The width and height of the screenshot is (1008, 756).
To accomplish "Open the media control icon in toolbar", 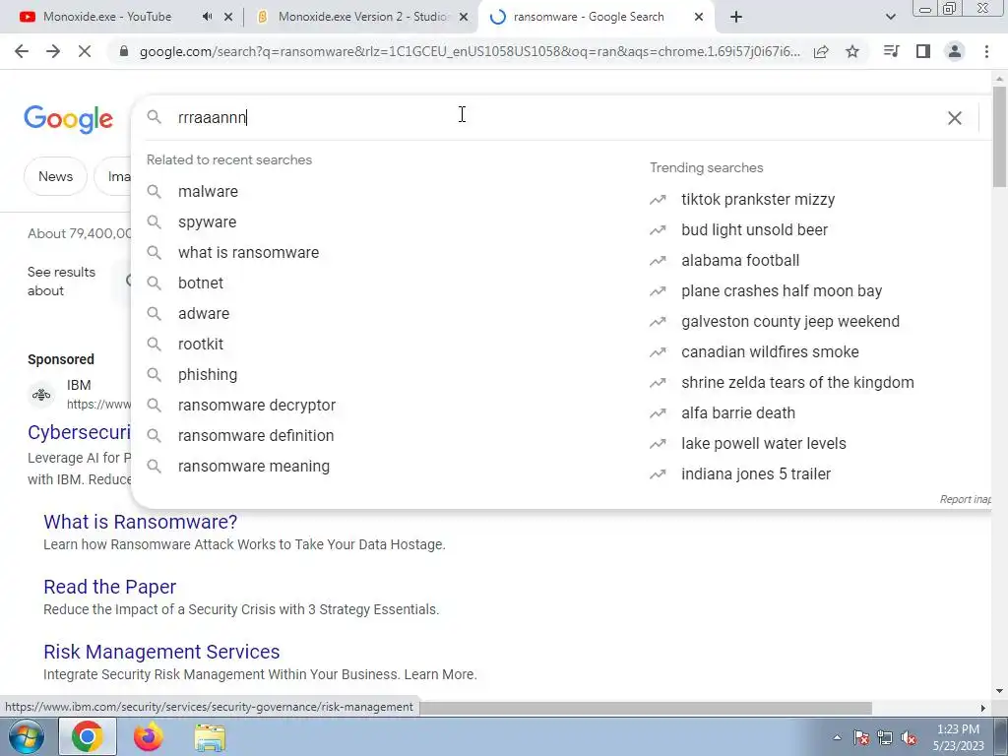I will [891, 51].
